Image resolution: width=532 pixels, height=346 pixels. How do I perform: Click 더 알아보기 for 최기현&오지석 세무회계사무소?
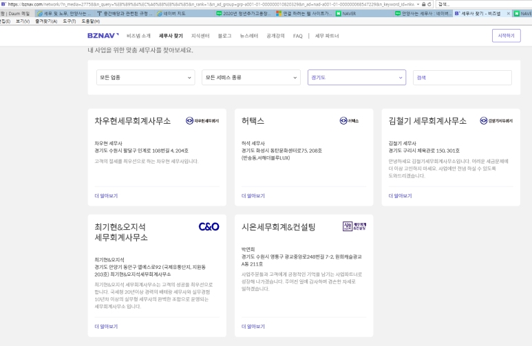tap(106, 326)
